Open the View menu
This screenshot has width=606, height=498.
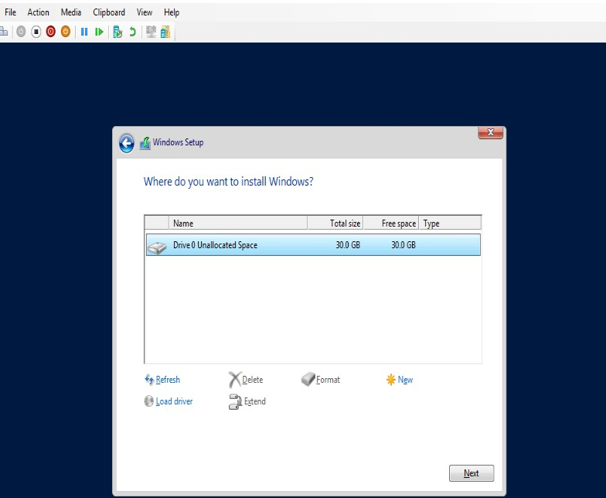(x=145, y=12)
